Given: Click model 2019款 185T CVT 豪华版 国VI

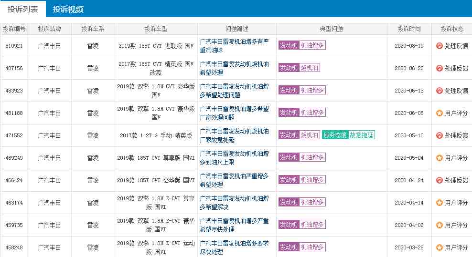Looking at the screenshot, I should click(156, 180).
